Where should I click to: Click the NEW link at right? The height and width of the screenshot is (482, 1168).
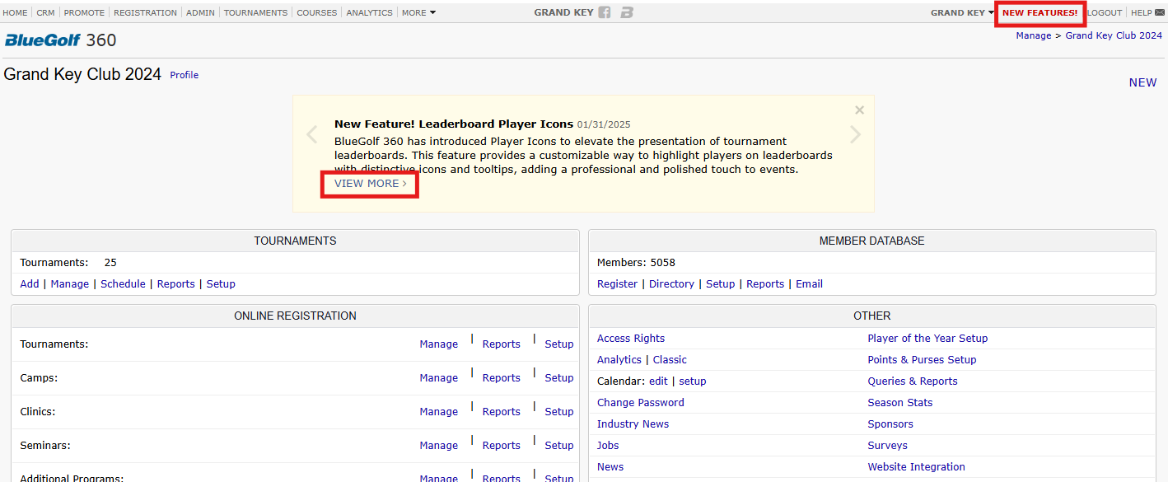(1142, 82)
